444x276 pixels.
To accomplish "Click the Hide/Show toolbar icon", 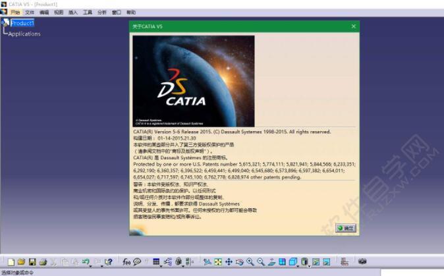I will (316, 262).
